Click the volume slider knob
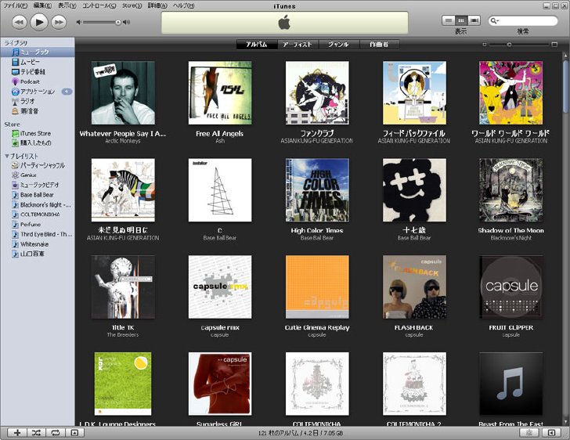Viewport: 570px width, 440px height. (118, 23)
